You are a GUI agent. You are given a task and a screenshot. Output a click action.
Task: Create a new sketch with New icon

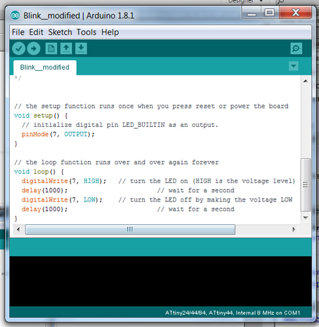51,48
